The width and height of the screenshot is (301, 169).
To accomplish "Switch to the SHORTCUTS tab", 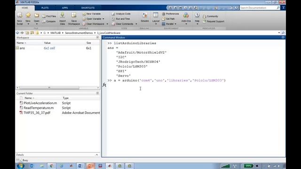I will [x=88, y=8].
